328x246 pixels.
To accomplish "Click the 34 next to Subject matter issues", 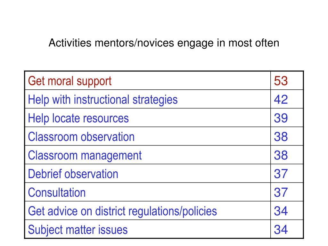I will click(x=281, y=230).
